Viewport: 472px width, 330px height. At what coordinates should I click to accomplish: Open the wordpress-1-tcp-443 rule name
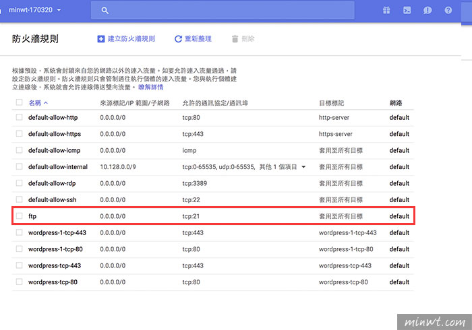coord(57,232)
